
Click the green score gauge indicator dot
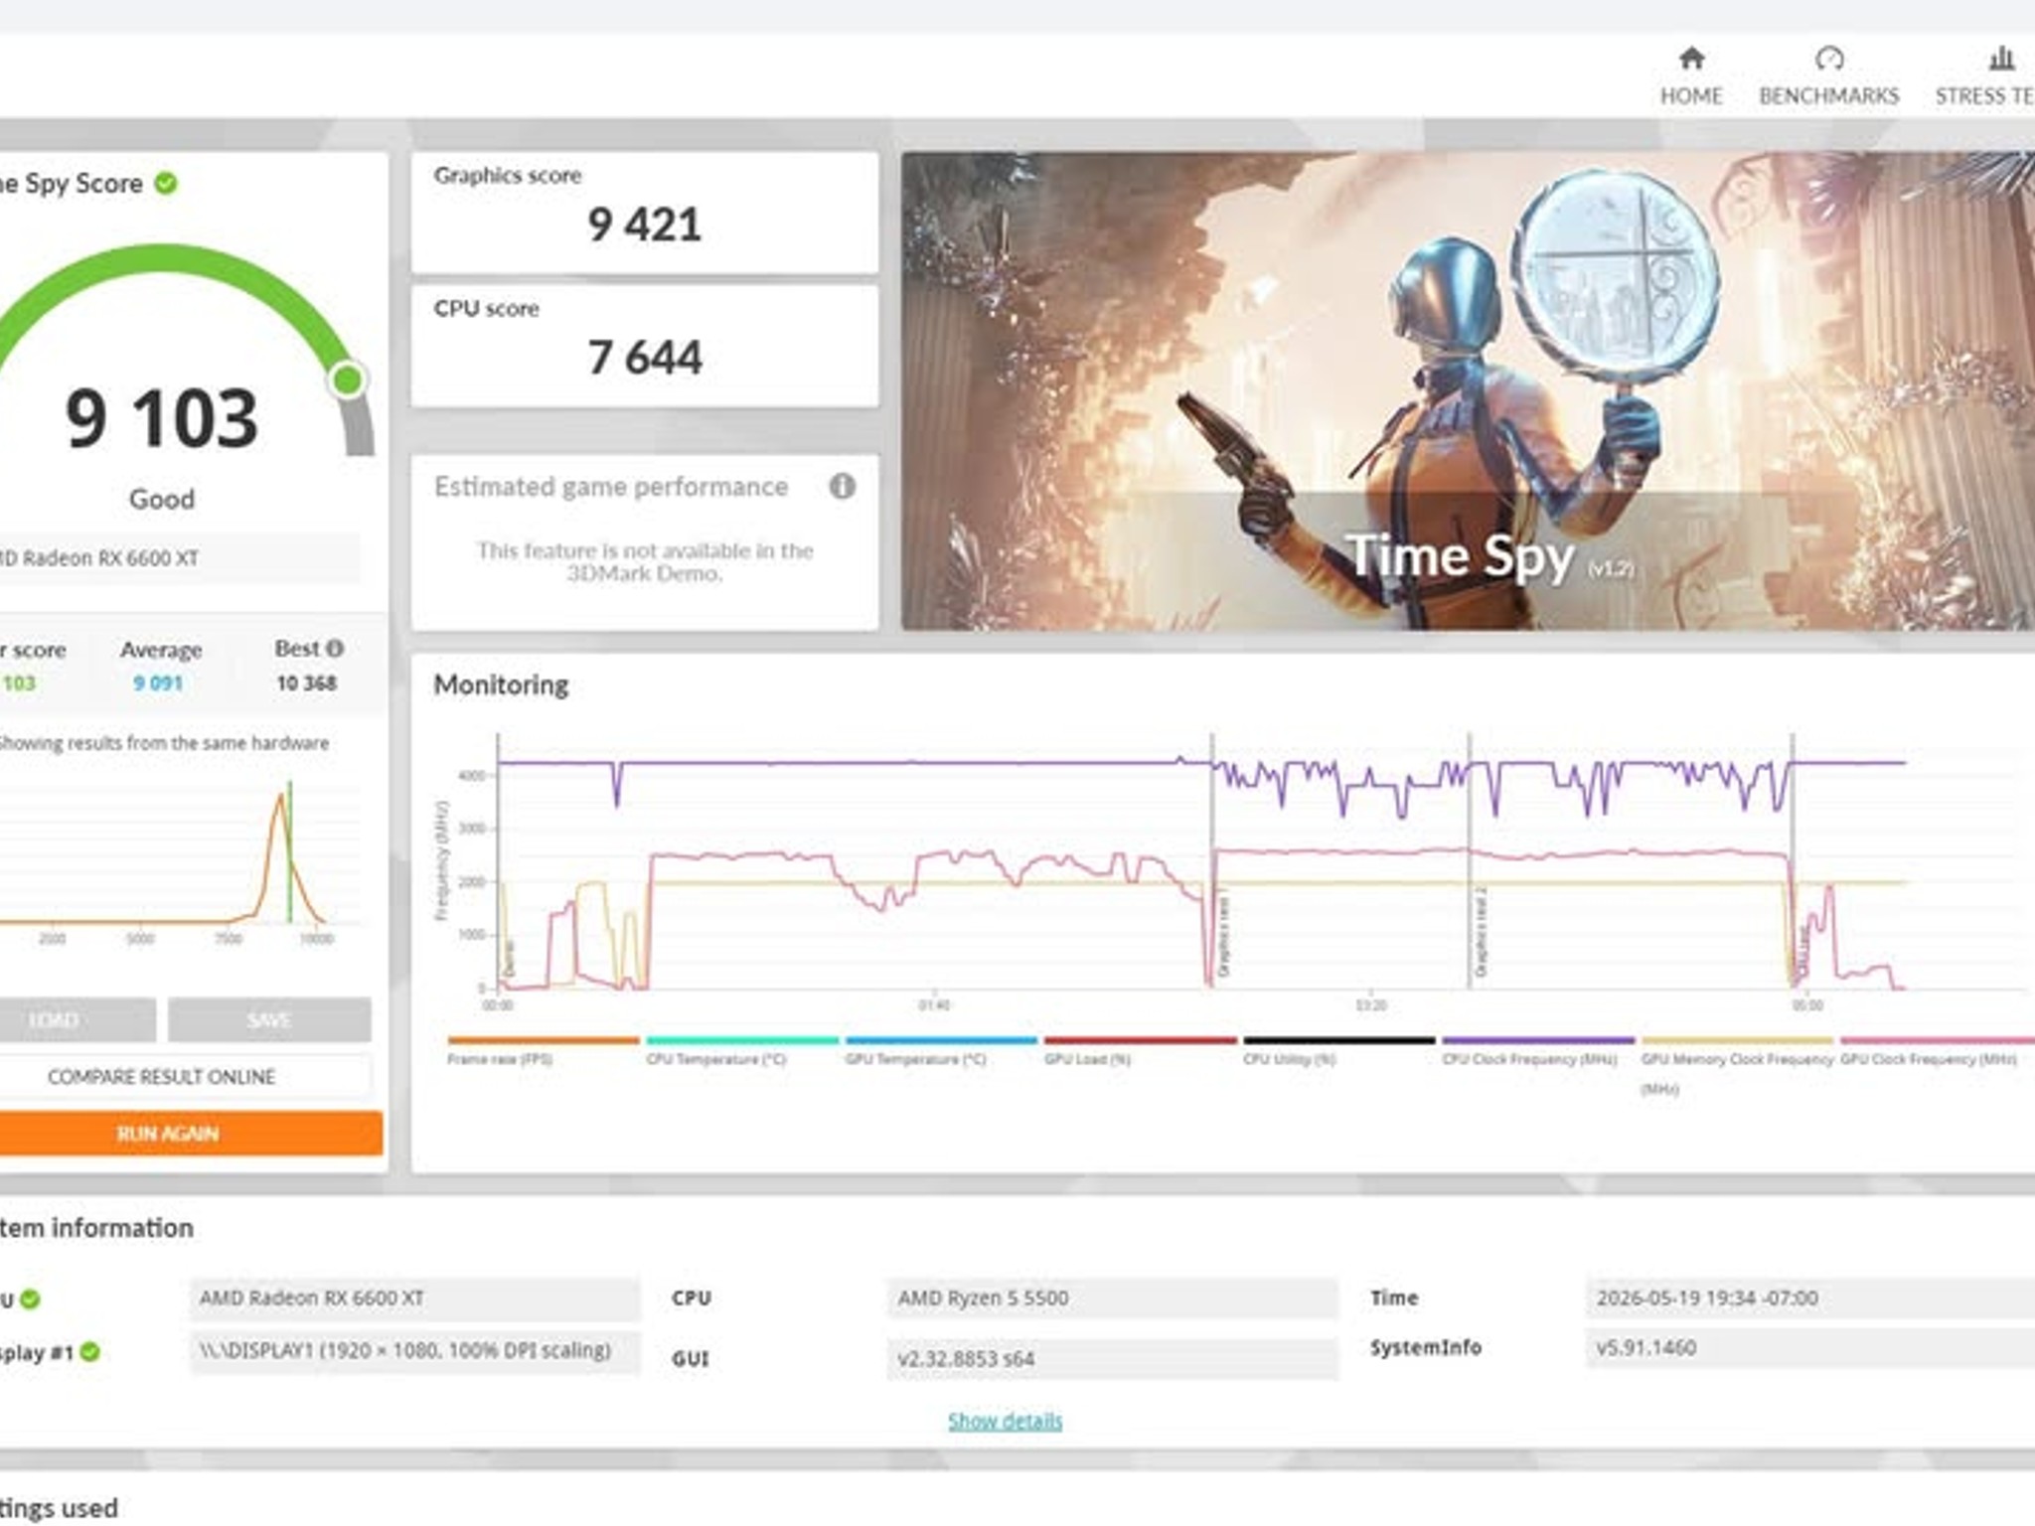(x=348, y=379)
